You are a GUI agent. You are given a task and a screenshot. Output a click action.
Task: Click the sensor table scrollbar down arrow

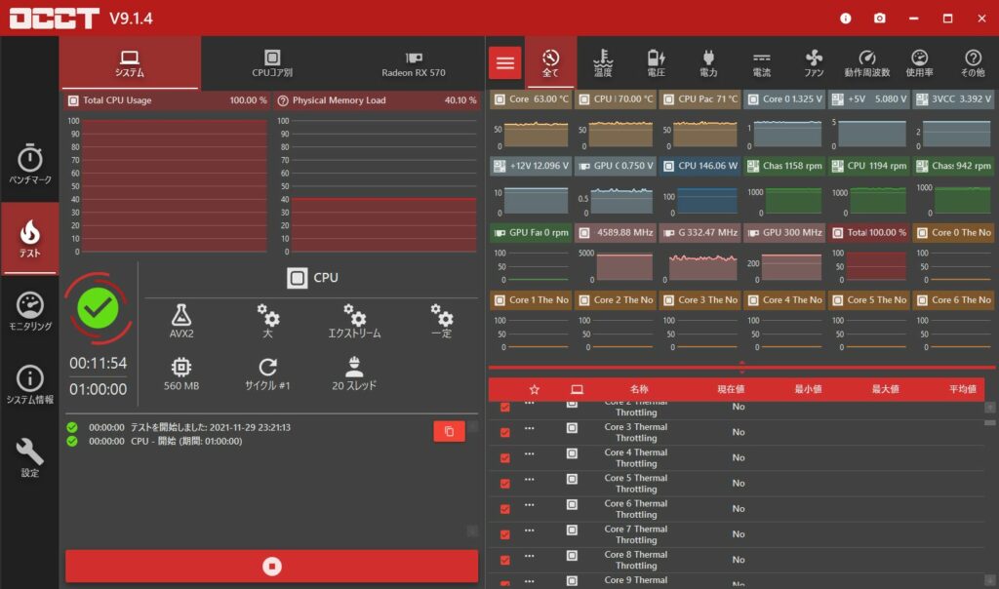coord(989,580)
